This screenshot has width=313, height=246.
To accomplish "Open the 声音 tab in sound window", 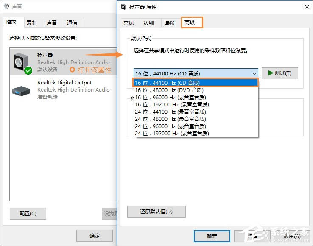I will point(54,23).
